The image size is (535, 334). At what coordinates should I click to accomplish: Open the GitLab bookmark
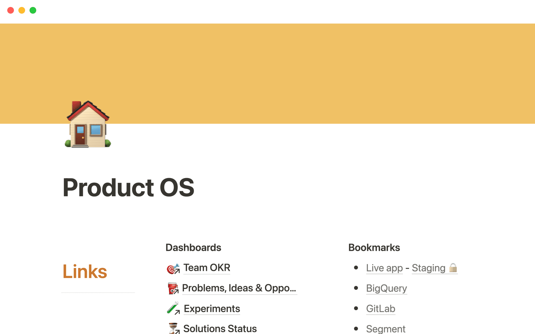[380, 308]
